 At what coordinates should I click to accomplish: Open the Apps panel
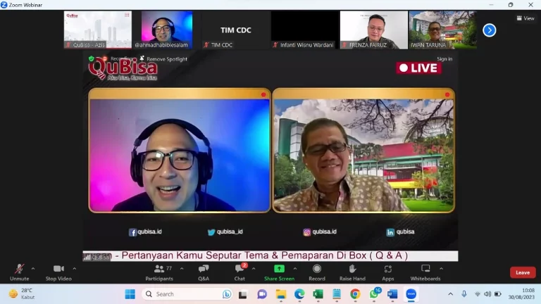click(x=388, y=272)
